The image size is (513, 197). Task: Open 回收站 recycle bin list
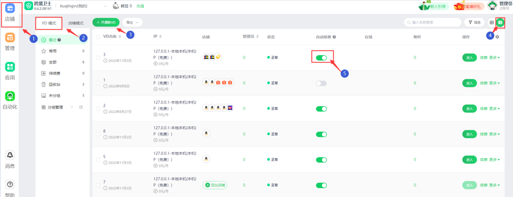tap(63, 85)
